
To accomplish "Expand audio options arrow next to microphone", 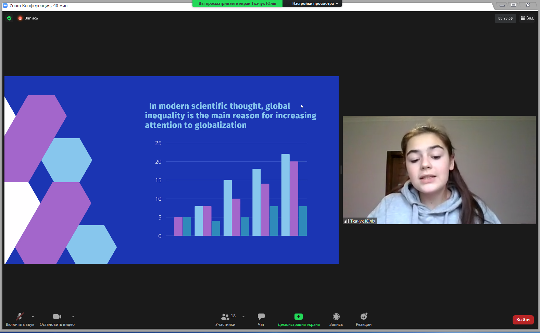I will click(x=33, y=317).
